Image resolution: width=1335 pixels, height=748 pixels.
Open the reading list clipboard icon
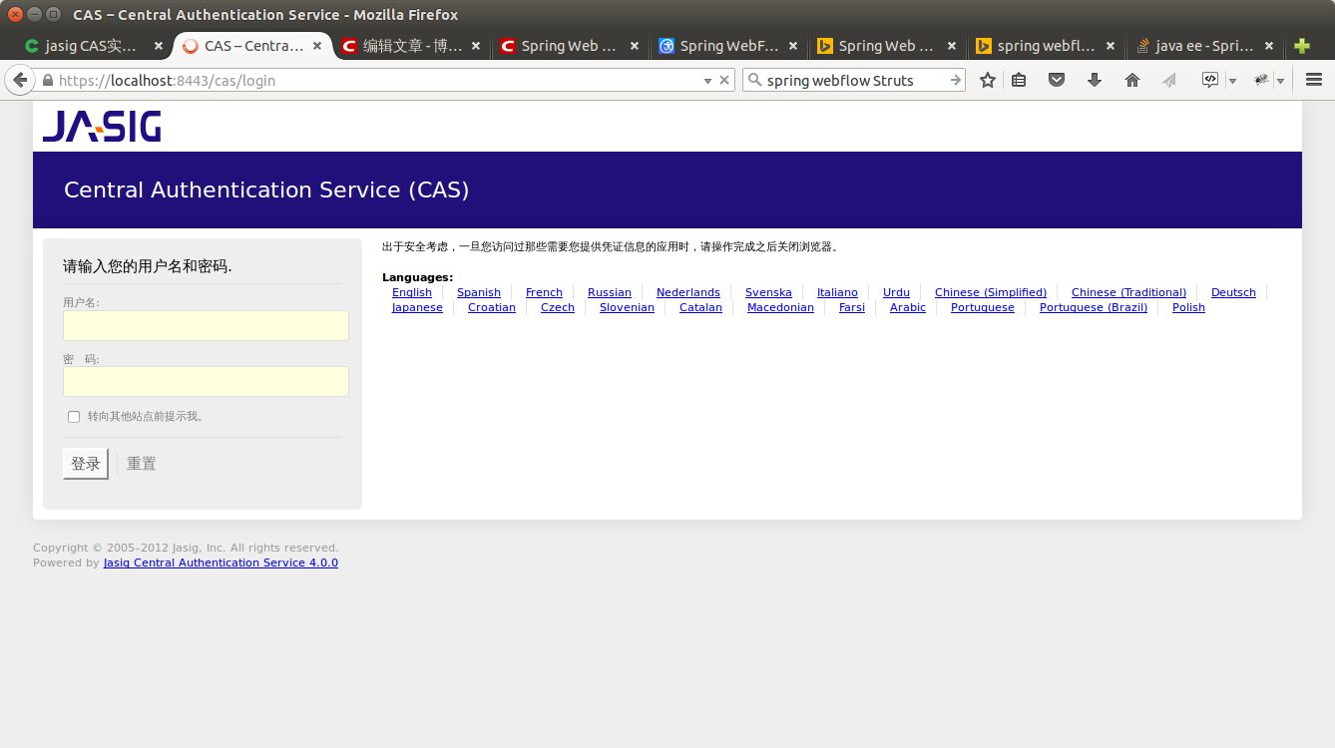(1019, 80)
